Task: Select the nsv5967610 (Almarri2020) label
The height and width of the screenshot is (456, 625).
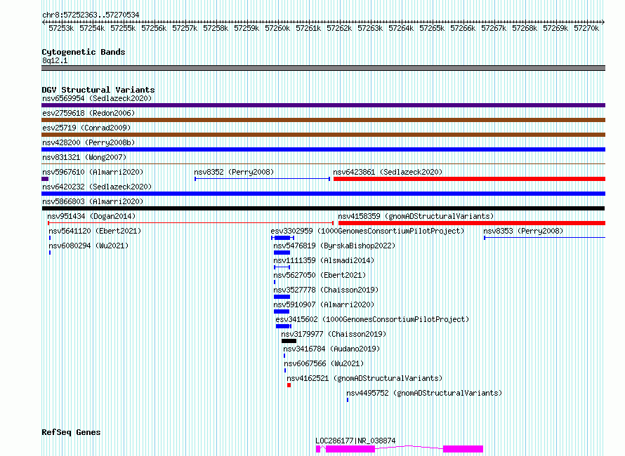Action: click(x=93, y=172)
